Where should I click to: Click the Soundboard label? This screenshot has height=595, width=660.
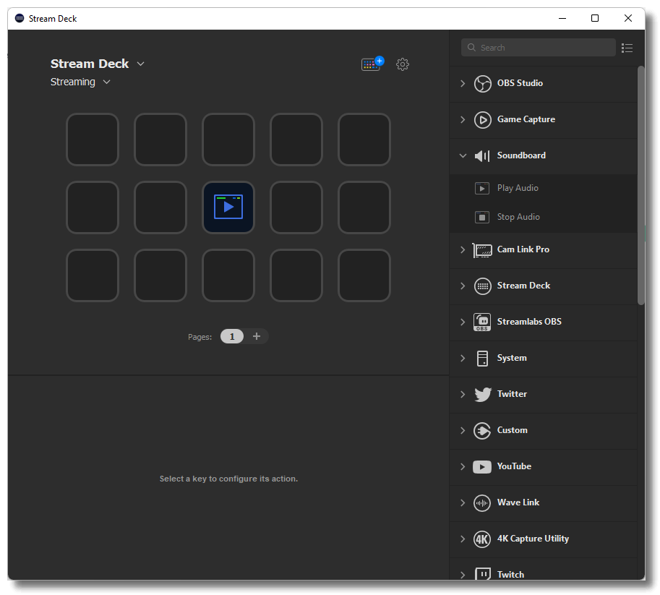click(x=521, y=156)
